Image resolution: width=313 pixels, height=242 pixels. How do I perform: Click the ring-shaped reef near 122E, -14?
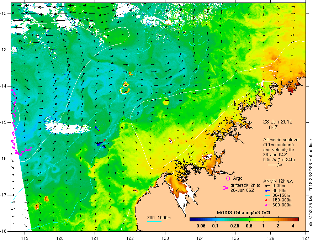pos(125,88)
